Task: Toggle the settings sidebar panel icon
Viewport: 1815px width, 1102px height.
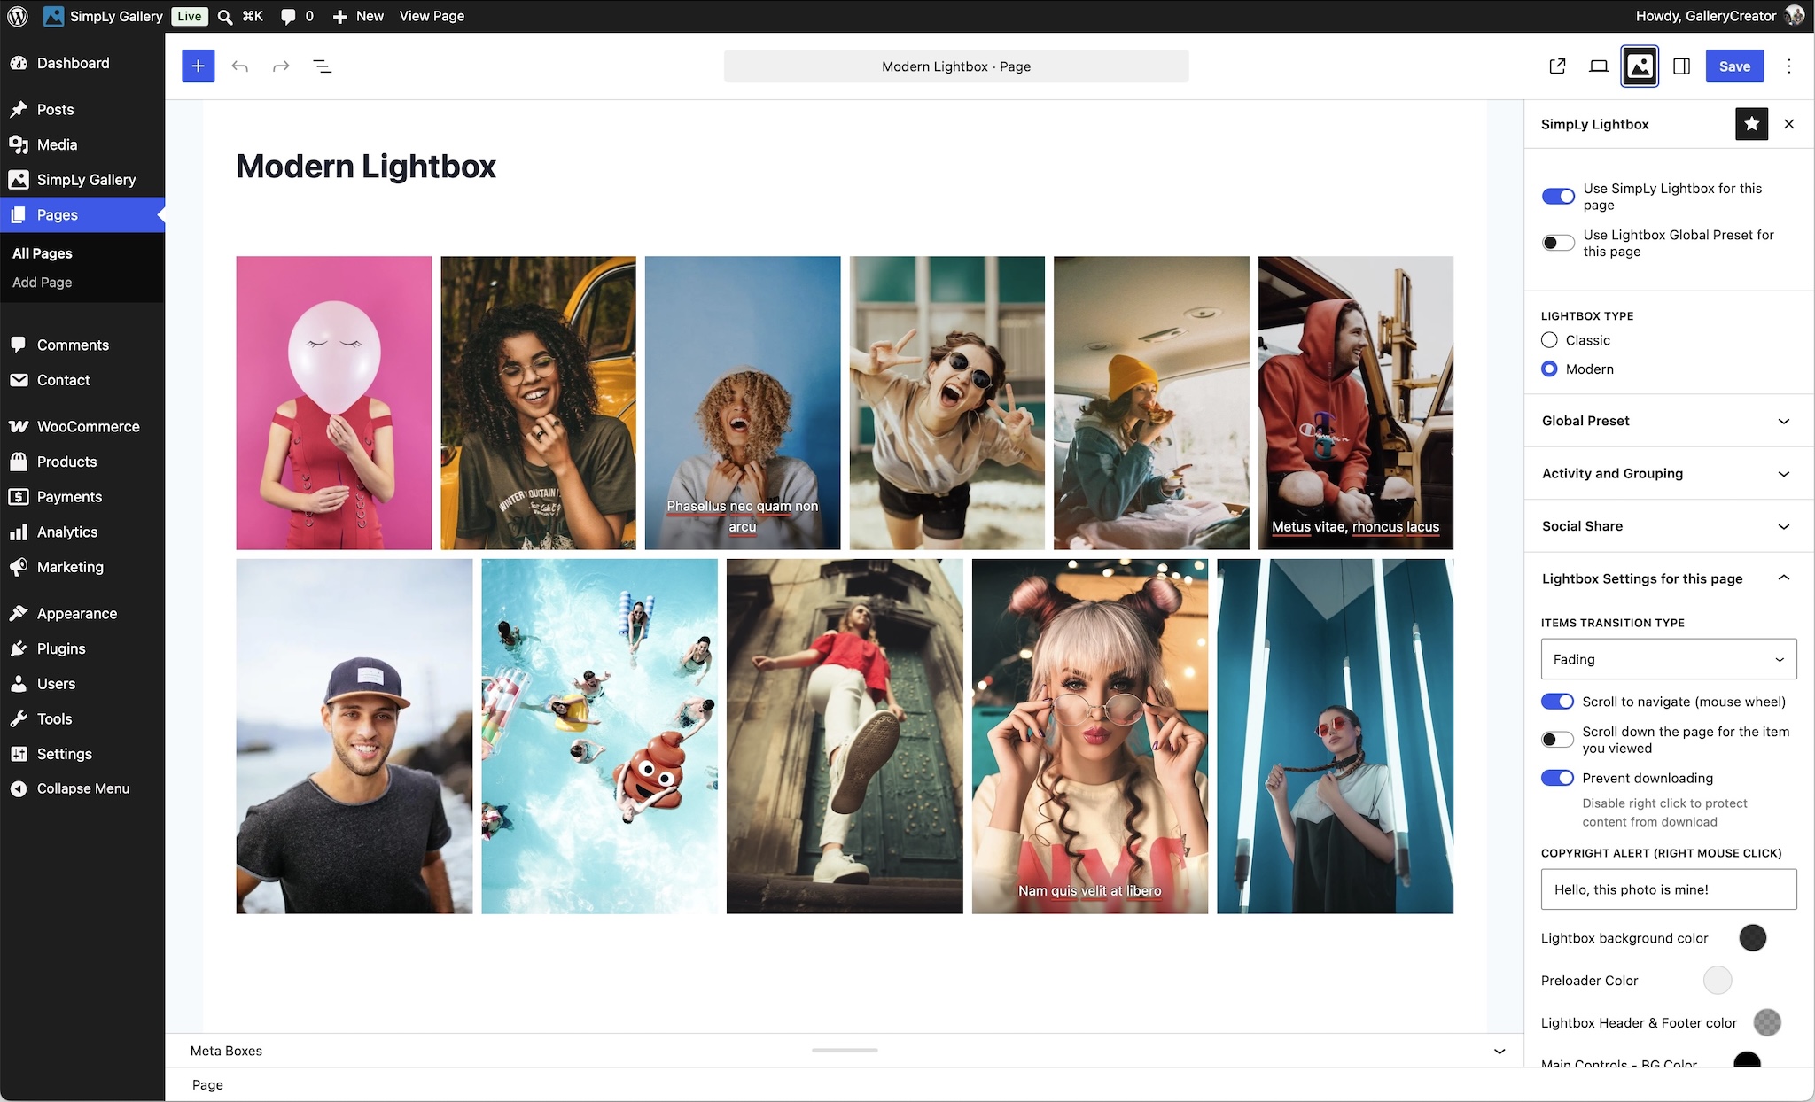Action: 1681,66
